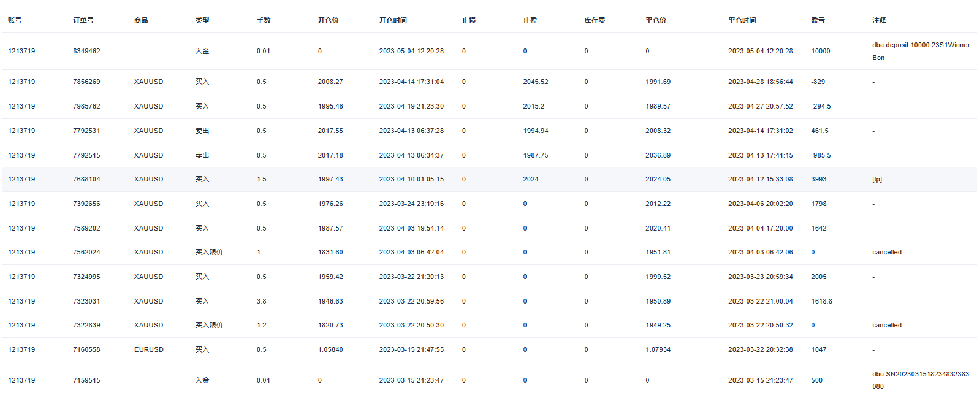The width and height of the screenshot is (977, 401).
Task: Select order number 7324995
Action: click(86, 277)
